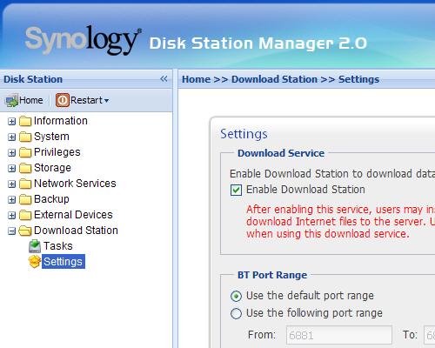Click the Home toolbar button label
The image size is (435, 348).
click(31, 100)
